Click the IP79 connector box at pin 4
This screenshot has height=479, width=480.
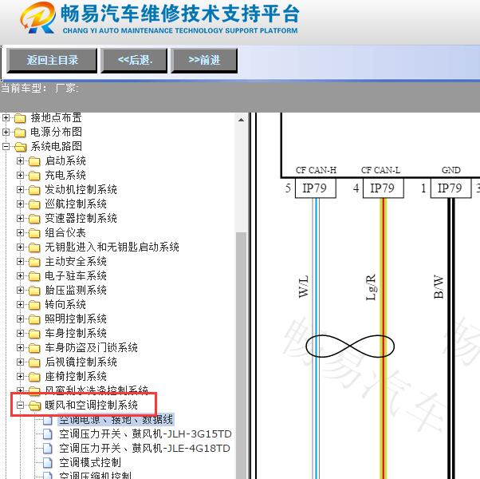click(383, 188)
